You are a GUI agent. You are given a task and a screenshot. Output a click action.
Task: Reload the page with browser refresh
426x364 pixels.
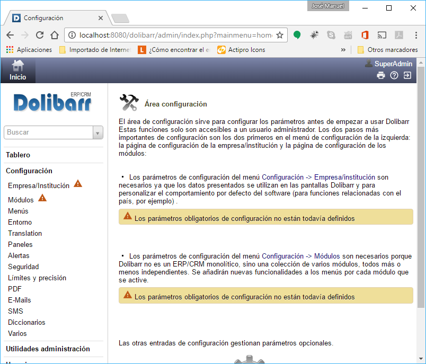(x=40, y=35)
